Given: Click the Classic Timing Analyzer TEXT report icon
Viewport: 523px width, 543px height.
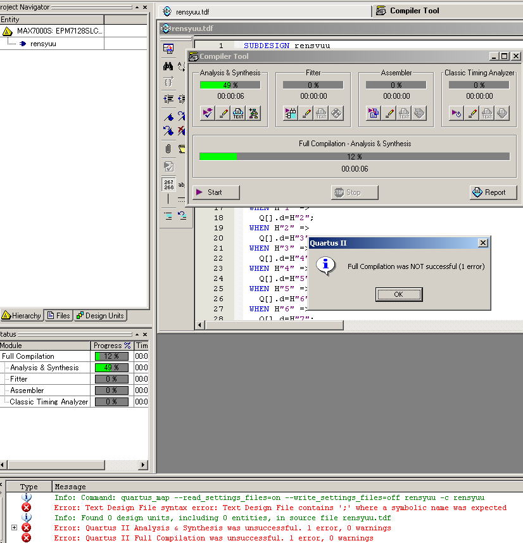Looking at the screenshot, I should 487,113.
